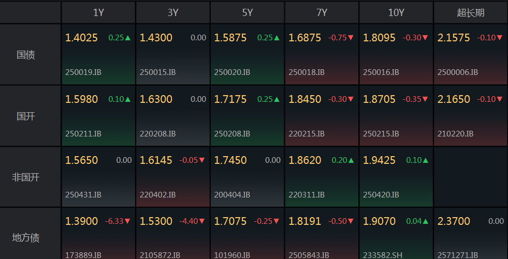Click the 国开 5Y yield 1.7175
Image resolution: width=508 pixels, height=259 pixels.
point(230,99)
